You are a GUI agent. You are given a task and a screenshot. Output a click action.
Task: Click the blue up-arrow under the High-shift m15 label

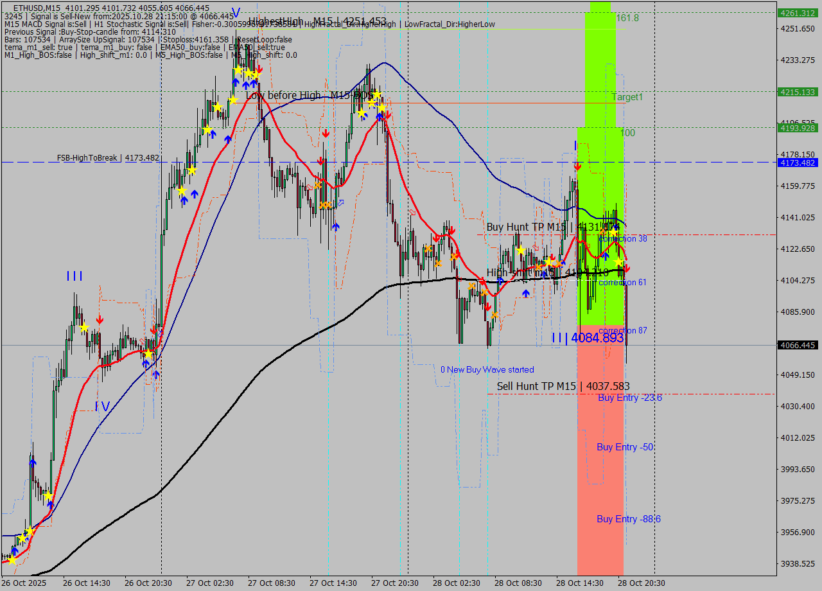coord(525,294)
